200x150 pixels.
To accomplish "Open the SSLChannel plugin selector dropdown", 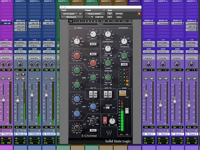I will click(x=72, y=17).
